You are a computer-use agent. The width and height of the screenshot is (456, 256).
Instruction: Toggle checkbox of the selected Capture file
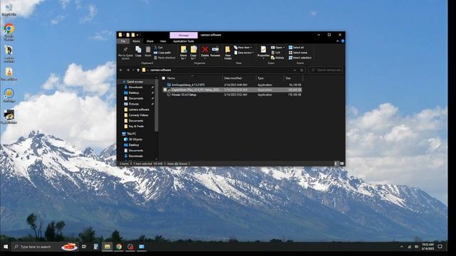(x=165, y=90)
